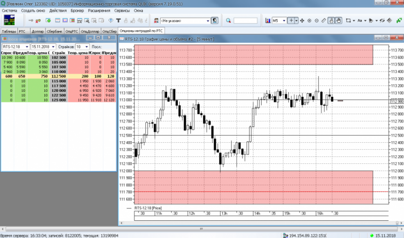
Task: Open the 15.11.2018 expiry date dropdown
Action: 53,47
